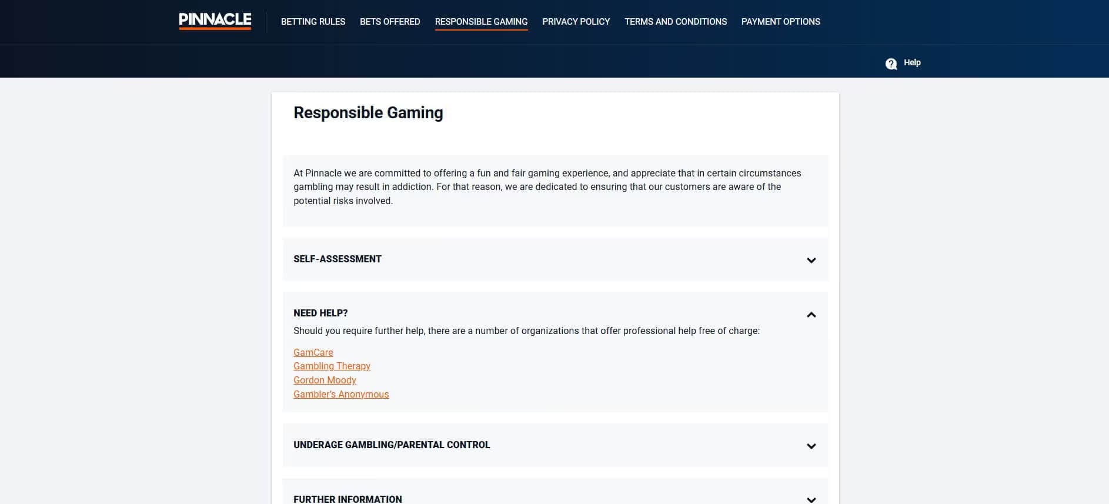
Task: Click the Need Help? section heading
Action: 320,313
